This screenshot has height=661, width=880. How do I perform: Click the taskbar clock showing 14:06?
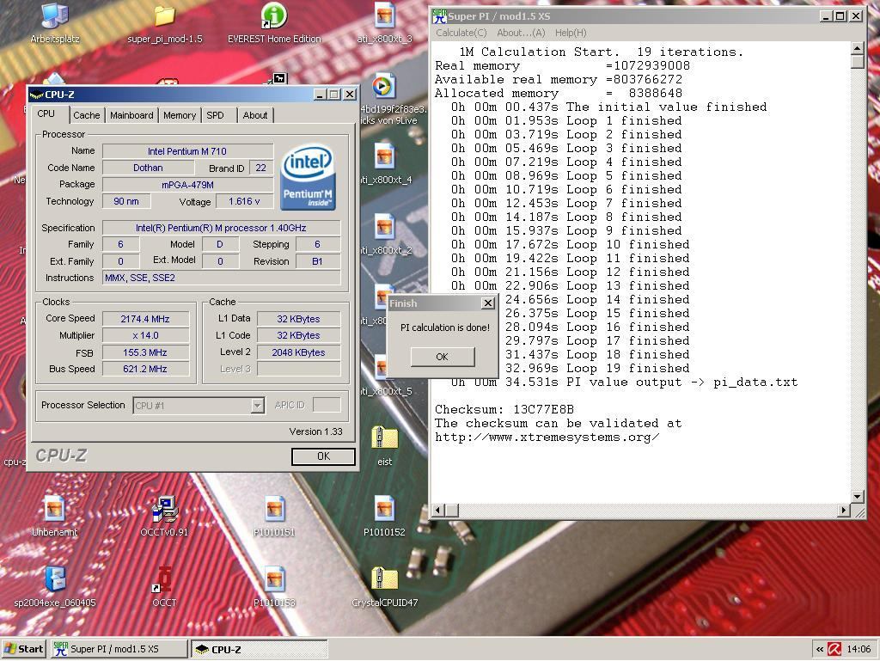point(859,649)
